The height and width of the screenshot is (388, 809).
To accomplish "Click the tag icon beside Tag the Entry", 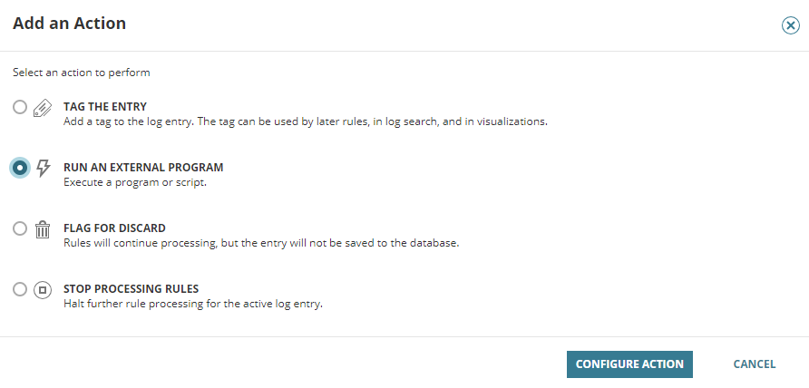I will click(43, 108).
